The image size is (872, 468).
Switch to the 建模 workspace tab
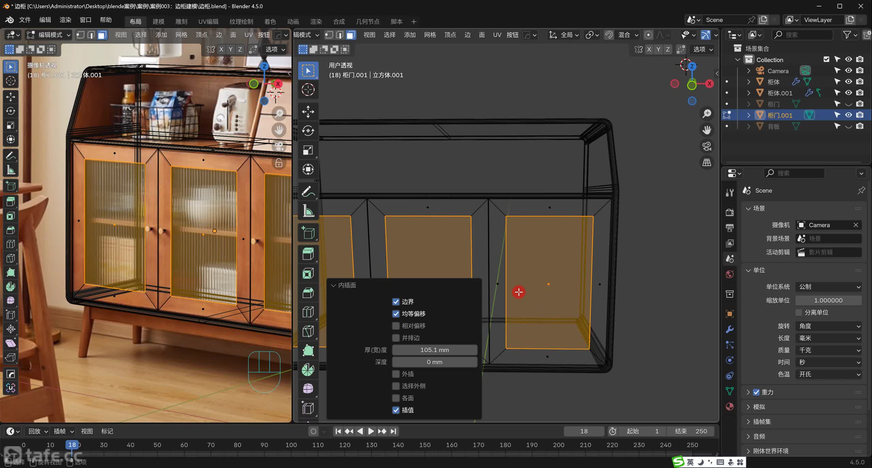[158, 21]
